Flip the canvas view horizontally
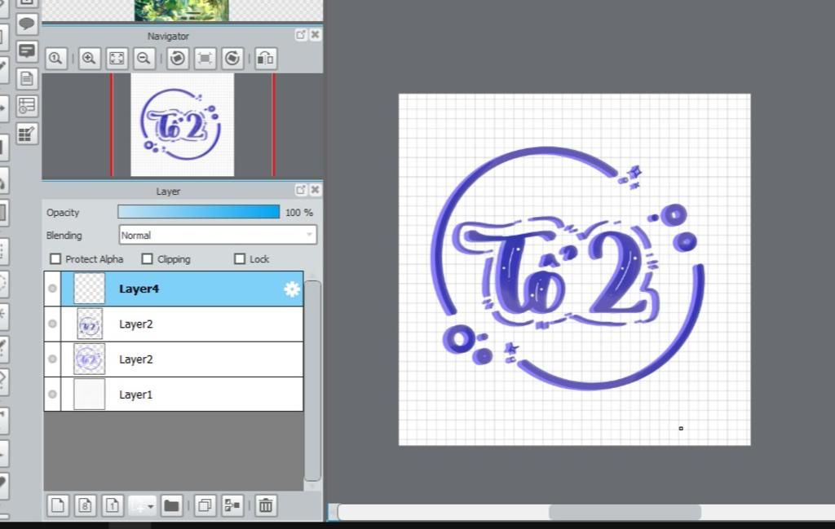The width and height of the screenshot is (835, 529). (266, 58)
